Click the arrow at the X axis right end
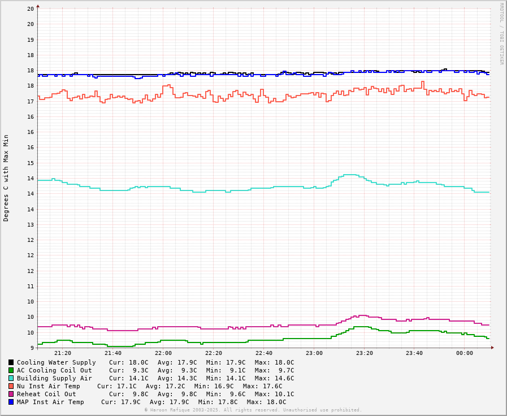The width and height of the screenshot is (507, 416). click(x=492, y=348)
